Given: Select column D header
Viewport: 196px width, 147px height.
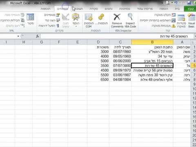Looking at the screenshot, I should (98, 42).
